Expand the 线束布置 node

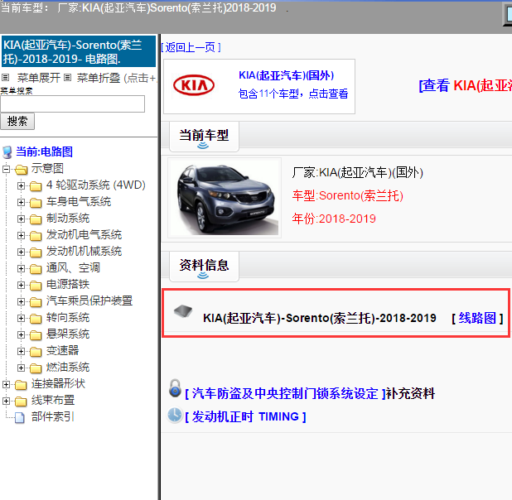6,401
